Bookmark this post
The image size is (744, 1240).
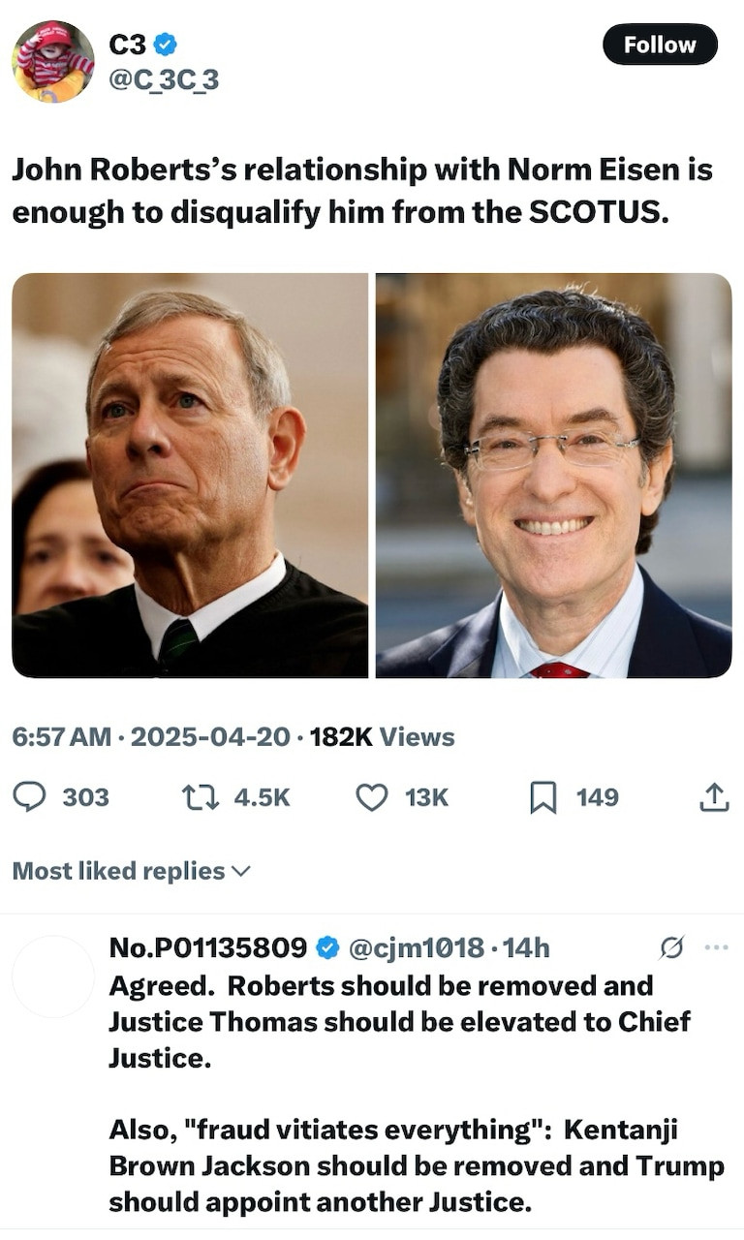(x=543, y=797)
